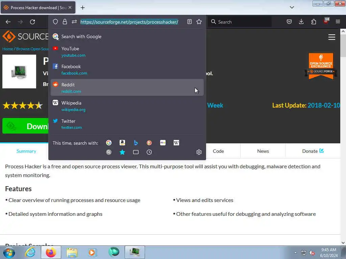This screenshot has width=346, height=259.
Task: Click the Process Hacker project icon
Action: tap(19, 71)
